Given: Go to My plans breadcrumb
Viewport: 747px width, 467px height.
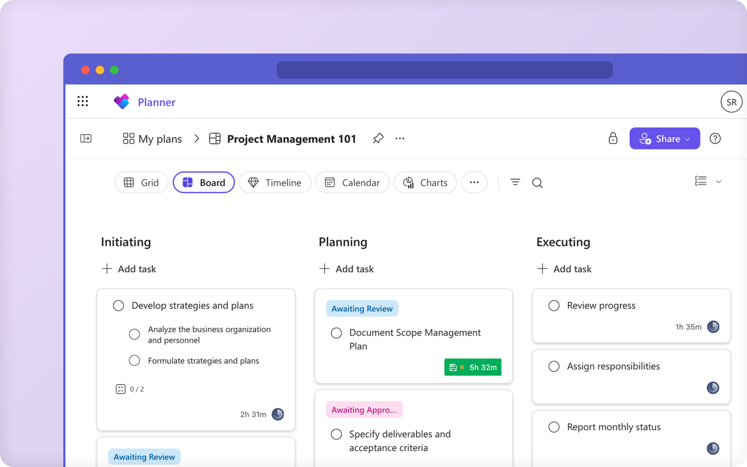Looking at the screenshot, I should [160, 139].
